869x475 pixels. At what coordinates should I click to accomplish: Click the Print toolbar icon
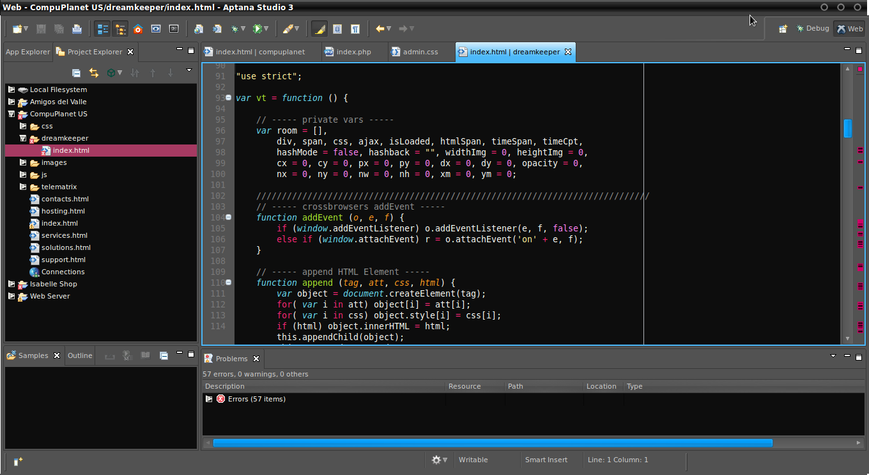77,29
